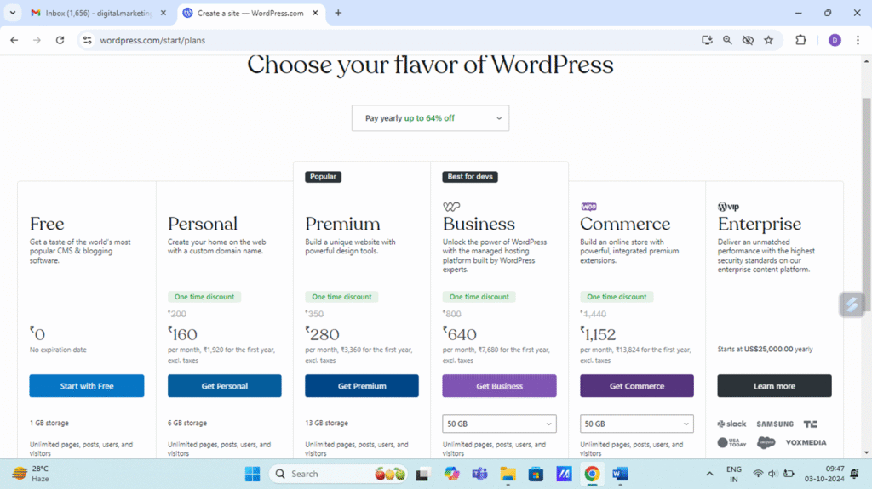The image size is (872, 489).
Task: Open File Explorer from the taskbar
Action: 508,474
